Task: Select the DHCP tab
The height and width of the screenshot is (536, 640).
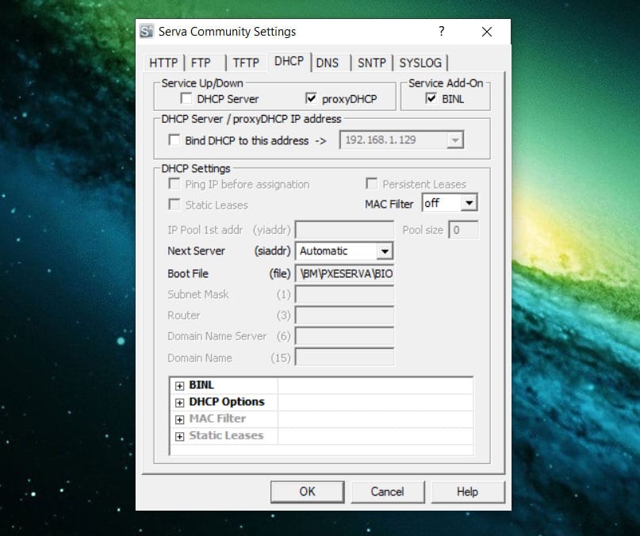Action: tap(289, 62)
